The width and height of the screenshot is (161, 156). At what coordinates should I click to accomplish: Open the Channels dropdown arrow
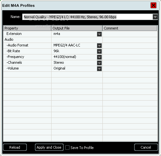[99, 63]
